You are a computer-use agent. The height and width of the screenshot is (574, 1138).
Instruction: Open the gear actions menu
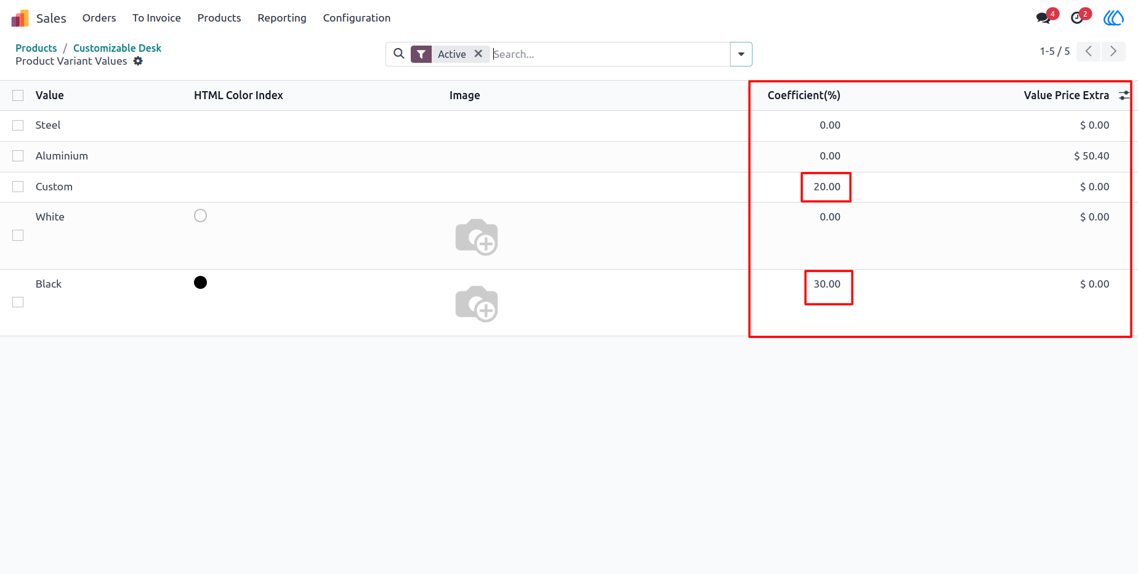pos(138,61)
